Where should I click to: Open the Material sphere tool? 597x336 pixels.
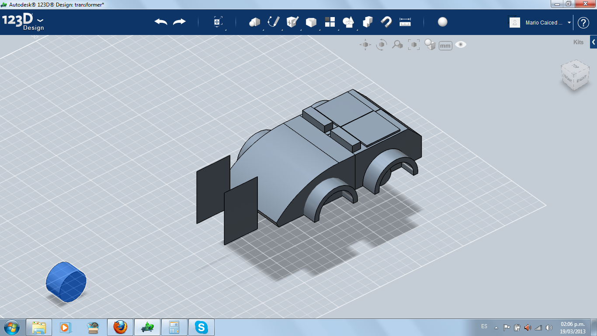point(442,22)
